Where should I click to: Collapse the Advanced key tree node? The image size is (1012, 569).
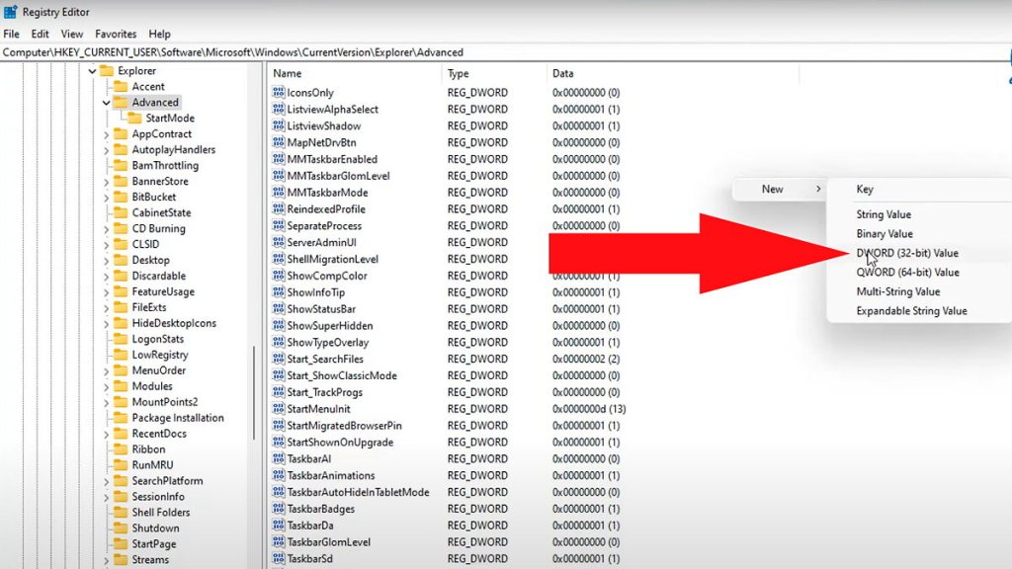click(x=107, y=103)
